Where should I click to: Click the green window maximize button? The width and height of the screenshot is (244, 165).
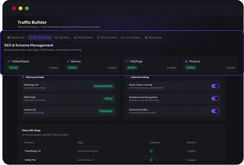pos(27,8)
